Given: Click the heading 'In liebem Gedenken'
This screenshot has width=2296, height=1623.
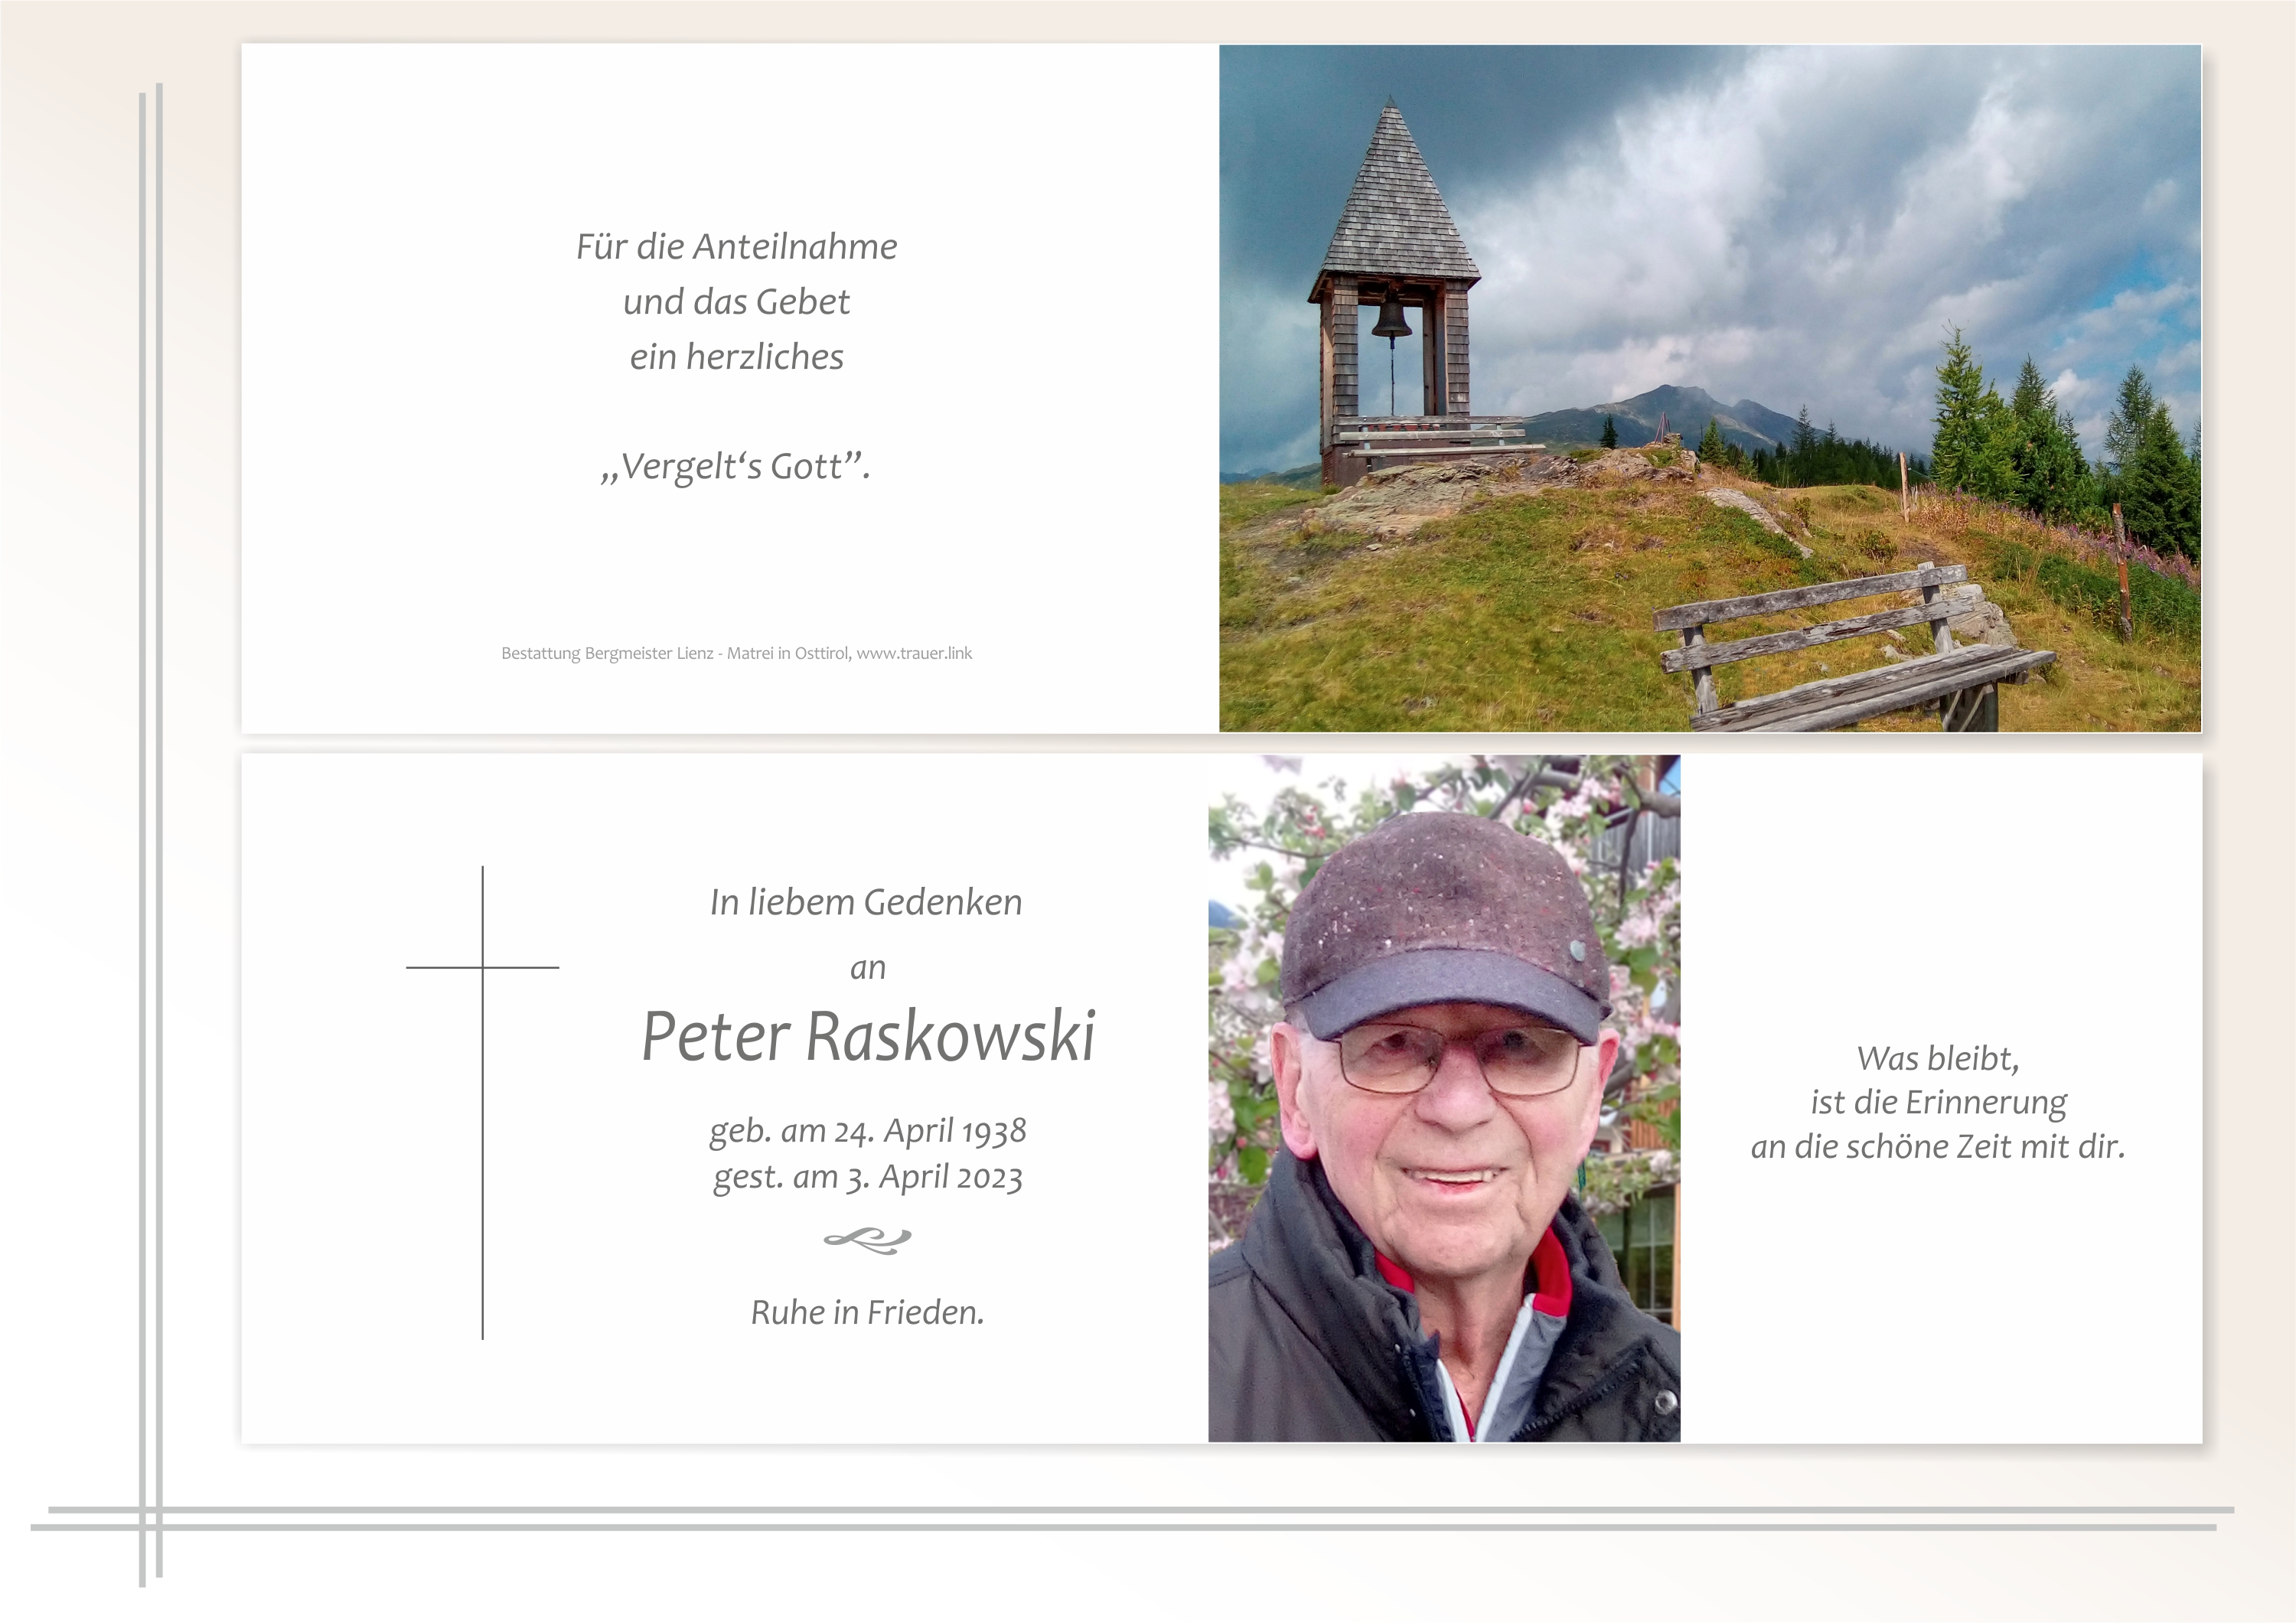Looking at the screenshot, I should (x=867, y=902).
